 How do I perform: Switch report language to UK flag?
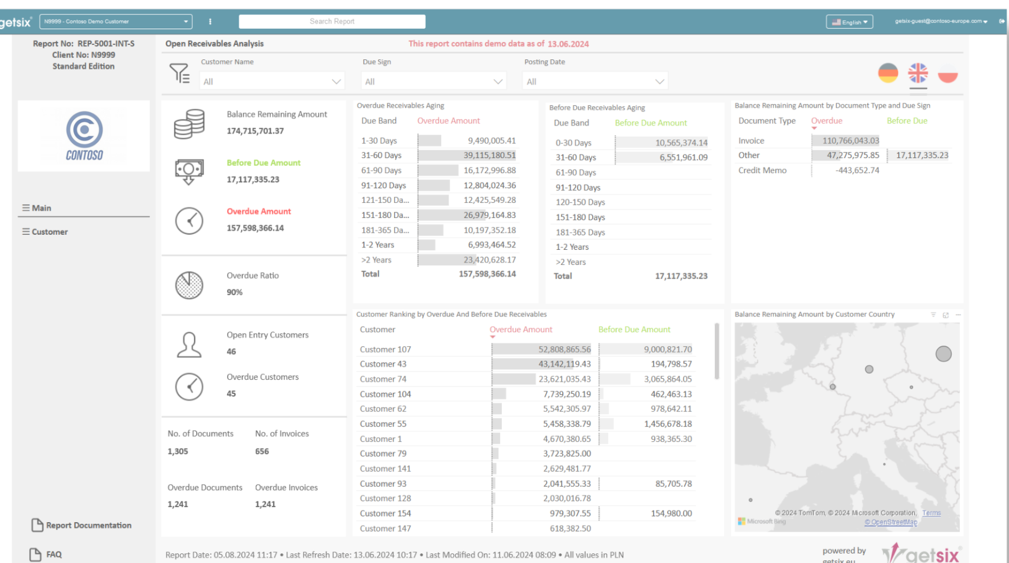918,73
